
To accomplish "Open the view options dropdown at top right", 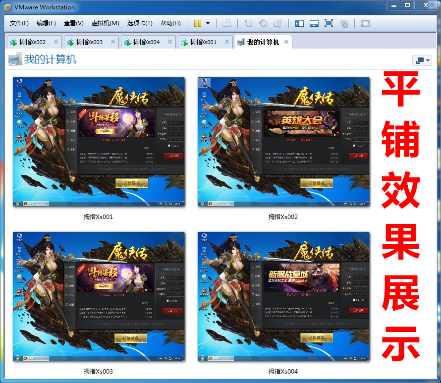I will pos(422,60).
